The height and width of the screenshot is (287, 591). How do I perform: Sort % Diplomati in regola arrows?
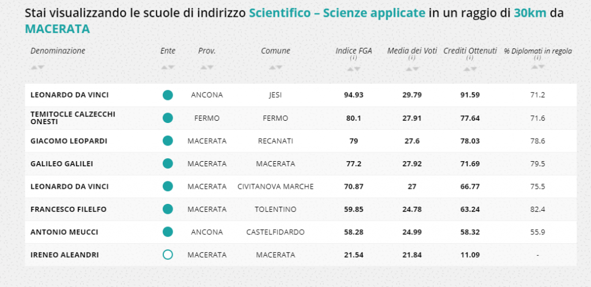pyautogui.click(x=538, y=67)
